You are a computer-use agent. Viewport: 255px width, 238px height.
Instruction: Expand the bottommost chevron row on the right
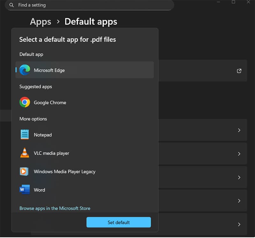pos(239,224)
